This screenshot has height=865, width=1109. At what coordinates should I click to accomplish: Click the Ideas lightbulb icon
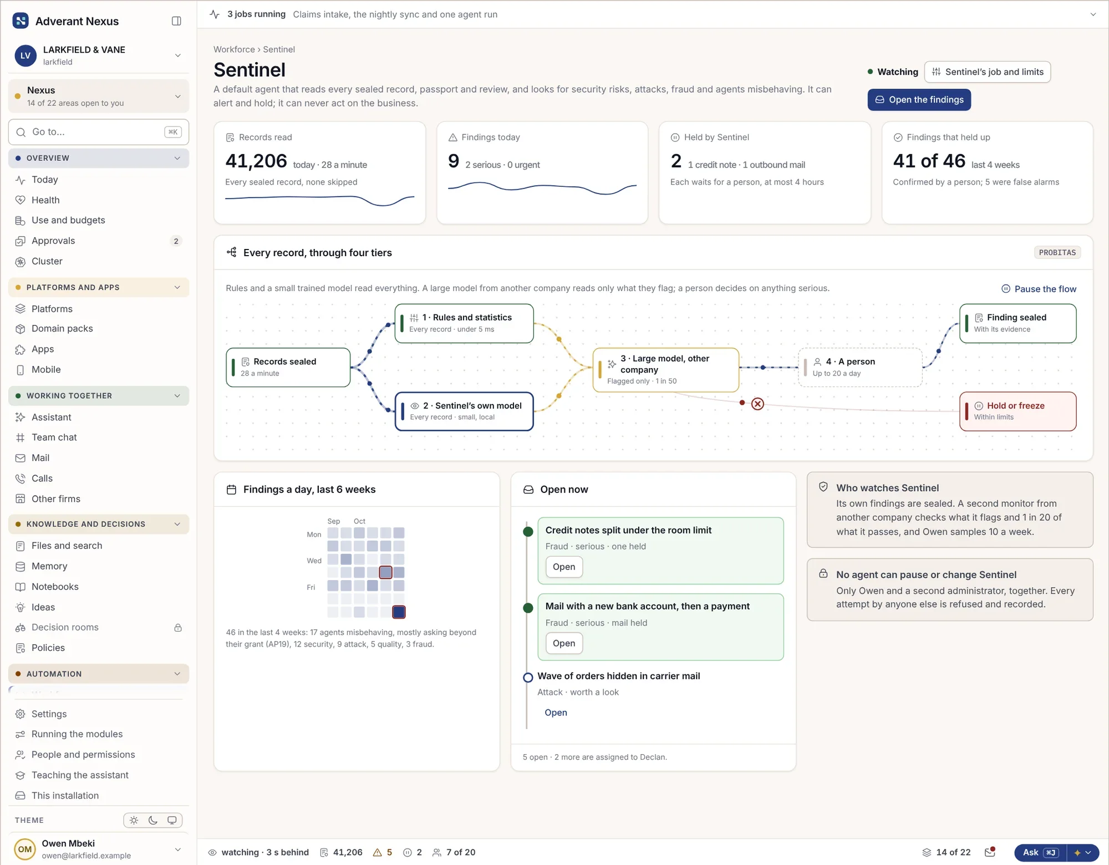point(21,607)
